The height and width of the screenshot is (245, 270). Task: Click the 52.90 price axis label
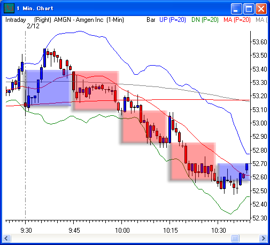[260, 137]
